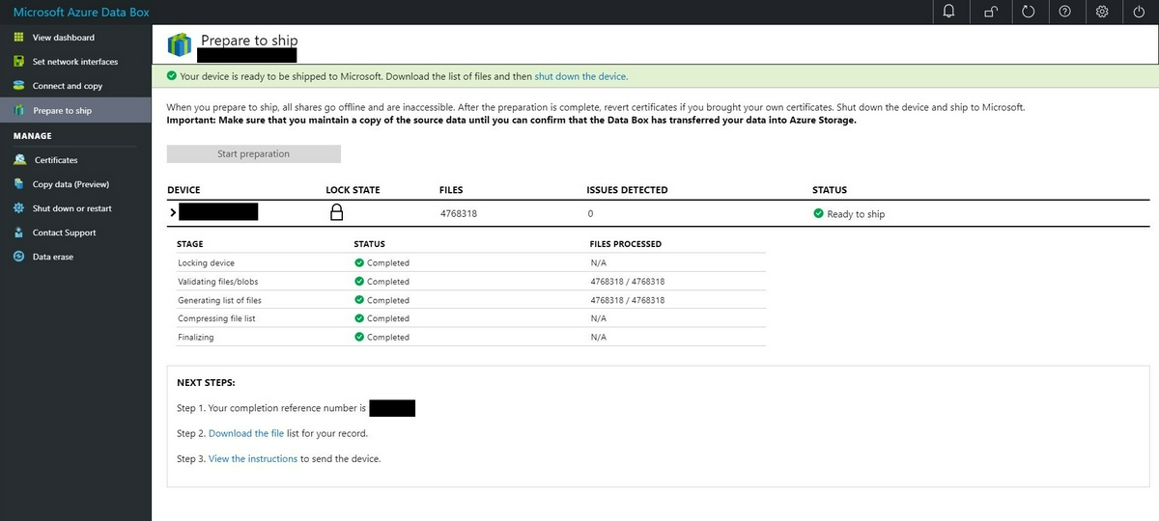1159x521 pixels.
Task: Click the Connect and copy icon
Action: 18,86
